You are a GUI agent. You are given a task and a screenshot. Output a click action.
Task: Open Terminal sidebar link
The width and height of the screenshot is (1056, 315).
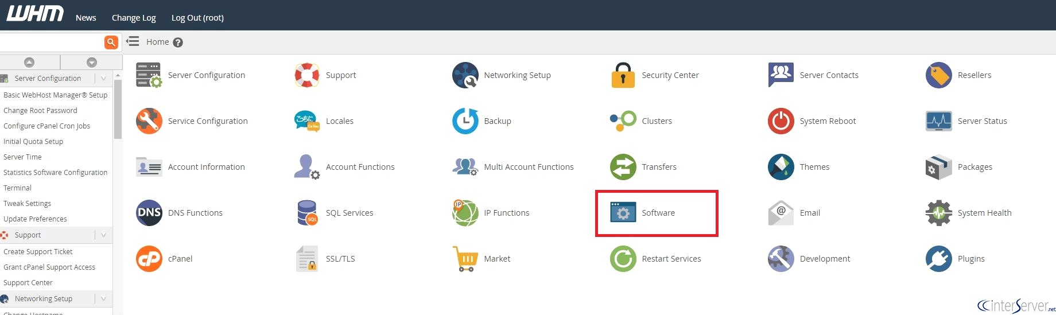pyautogui.click(x=17, y=188)
